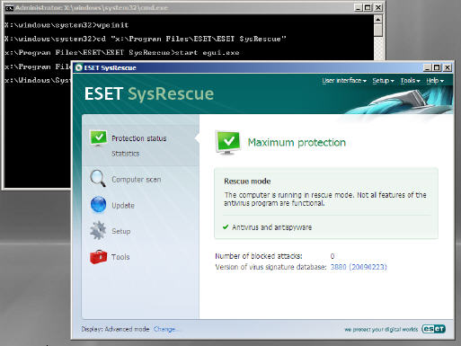The width and height of the screenshot is (461, 346).
Task: Click the ESET SysRescue title bar icon
Action: (79, 67)
